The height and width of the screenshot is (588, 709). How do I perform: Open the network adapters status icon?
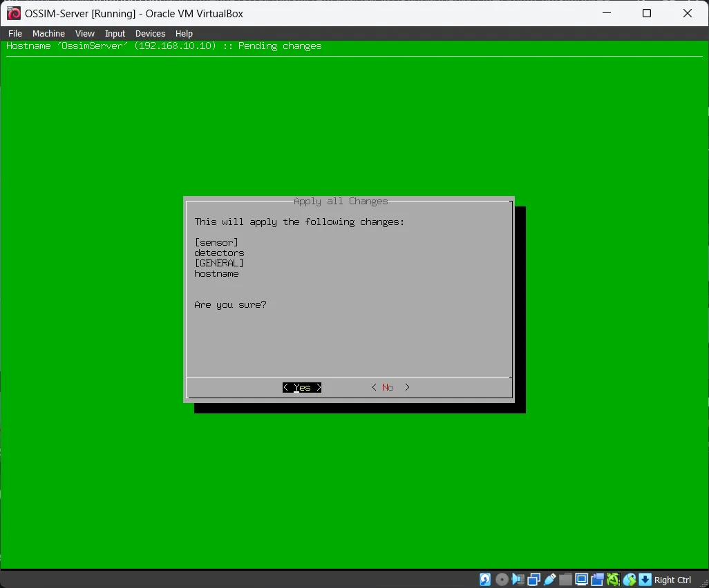click(534, 580)
